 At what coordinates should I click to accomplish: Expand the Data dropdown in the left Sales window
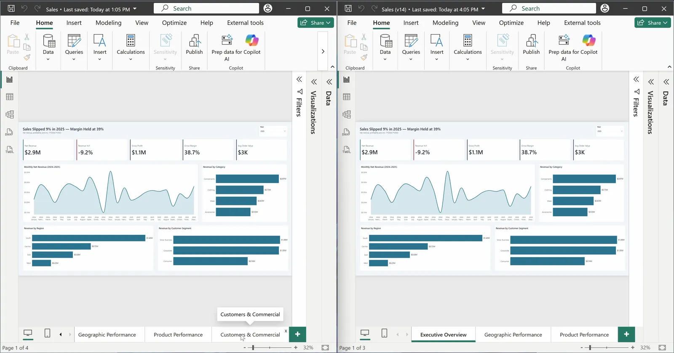48,59
